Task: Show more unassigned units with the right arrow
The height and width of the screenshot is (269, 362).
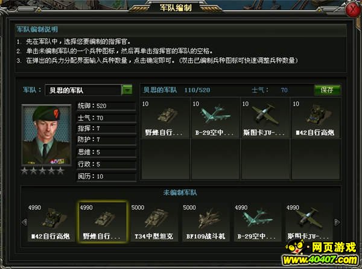Action: point(337,222)
